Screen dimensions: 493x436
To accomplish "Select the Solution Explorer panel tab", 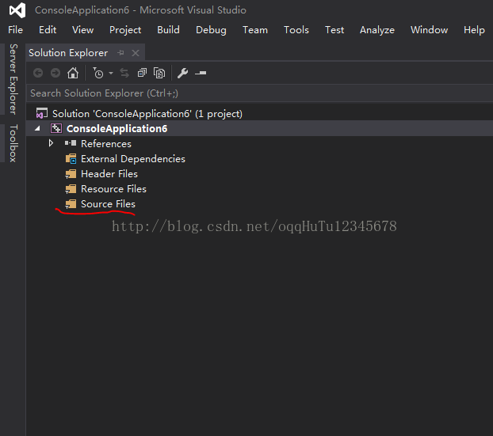I will [x=68, y=53].
